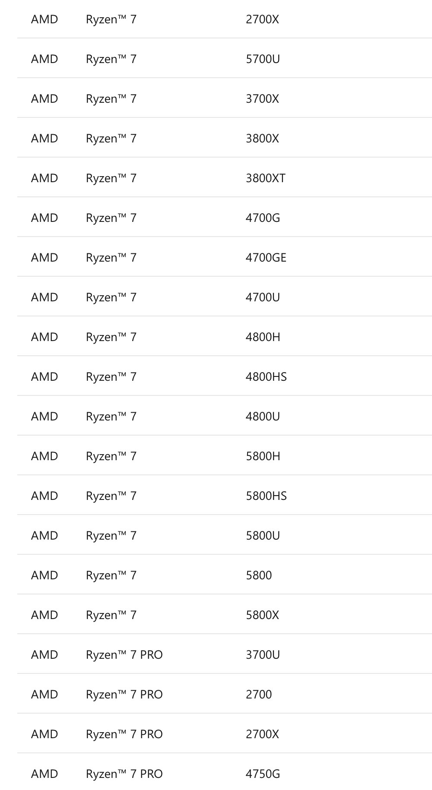
Task: Click the 3700X model entry
Action: pos(262,99)
